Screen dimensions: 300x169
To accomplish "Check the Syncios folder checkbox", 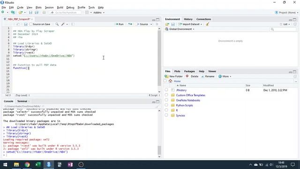I will 166,115.
